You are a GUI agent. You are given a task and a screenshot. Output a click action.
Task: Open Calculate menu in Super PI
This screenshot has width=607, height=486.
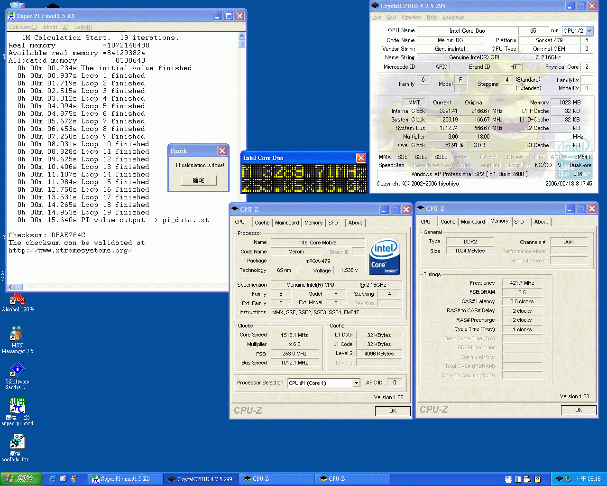click(x=23, y=27)
